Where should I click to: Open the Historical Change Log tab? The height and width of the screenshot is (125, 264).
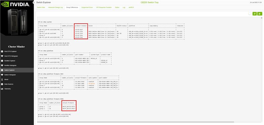pyautogui.click(x=55, y=8)
